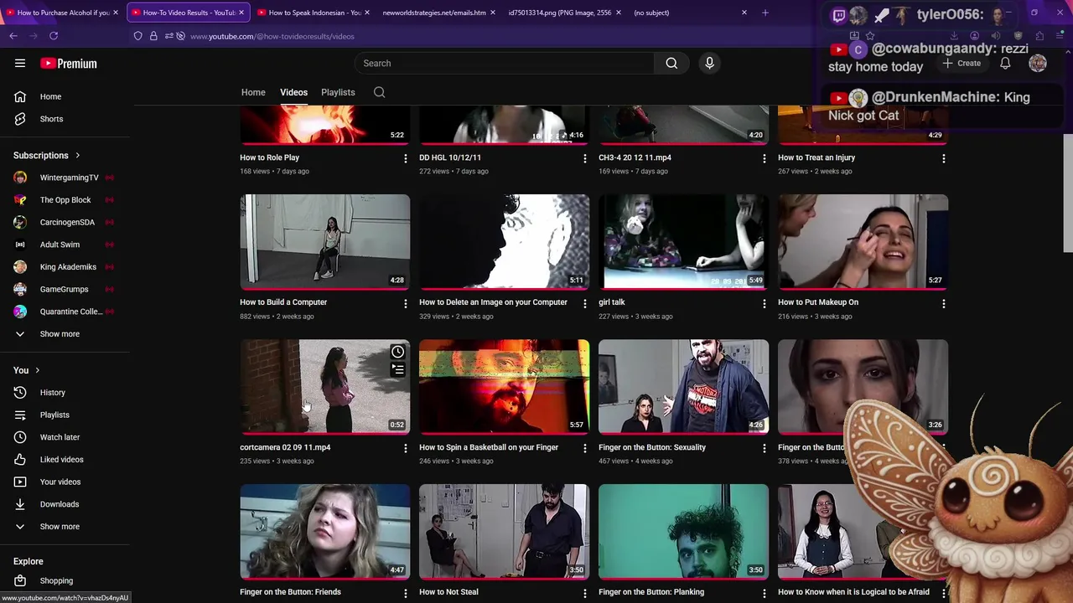The image size is (1073, 603).
Task: Open Finger on the Button: Planking title
Action: [x=651, y=592]
